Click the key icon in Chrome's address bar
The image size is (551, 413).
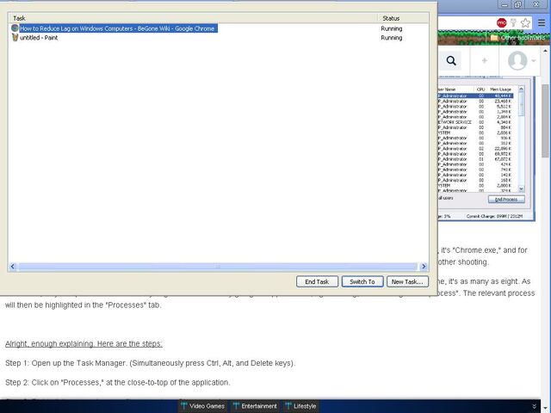pos(513,23)
